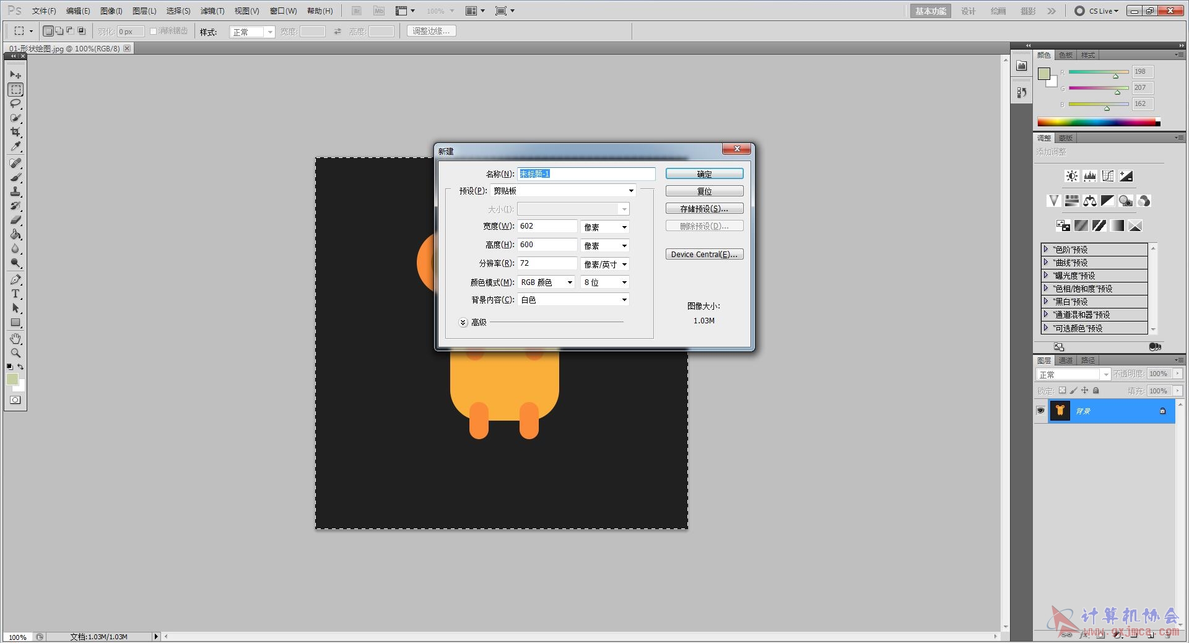Select the Pen tool
The image size is (1189, 643).
pos(15,279)
